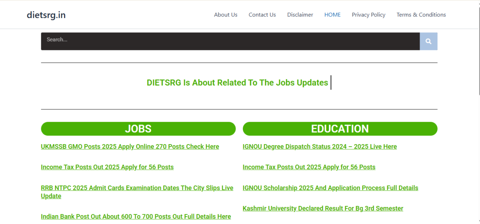
Task: Open Income Tax Posts link under EDUCATION
Action: pyautogui.click(x=309, y=167)
